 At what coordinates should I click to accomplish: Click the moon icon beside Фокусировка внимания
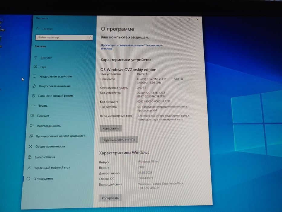(34, 86)
